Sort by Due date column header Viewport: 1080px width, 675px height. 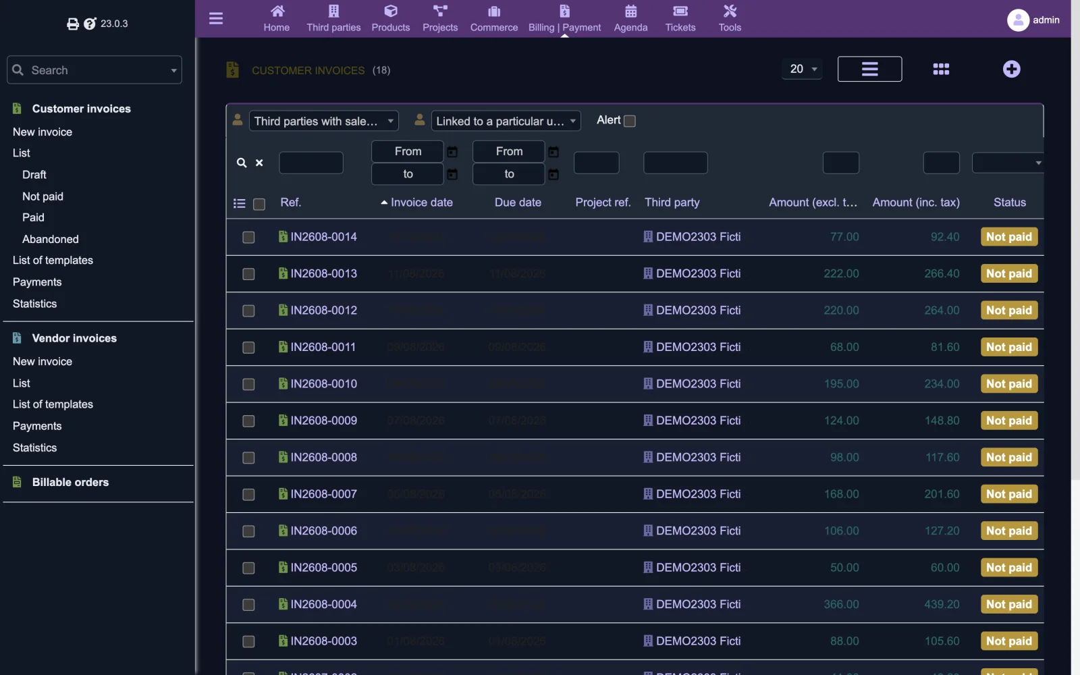[518, 202]
